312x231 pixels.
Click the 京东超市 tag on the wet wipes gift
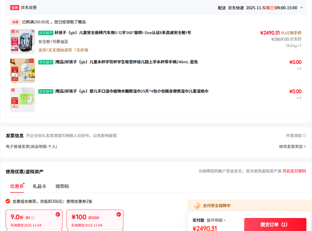pyautogui.click(x=46, y=91)
